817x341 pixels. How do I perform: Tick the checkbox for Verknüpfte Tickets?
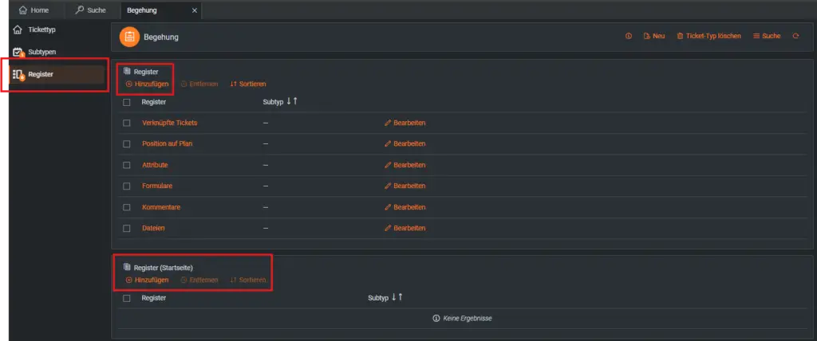pos(127,123)
